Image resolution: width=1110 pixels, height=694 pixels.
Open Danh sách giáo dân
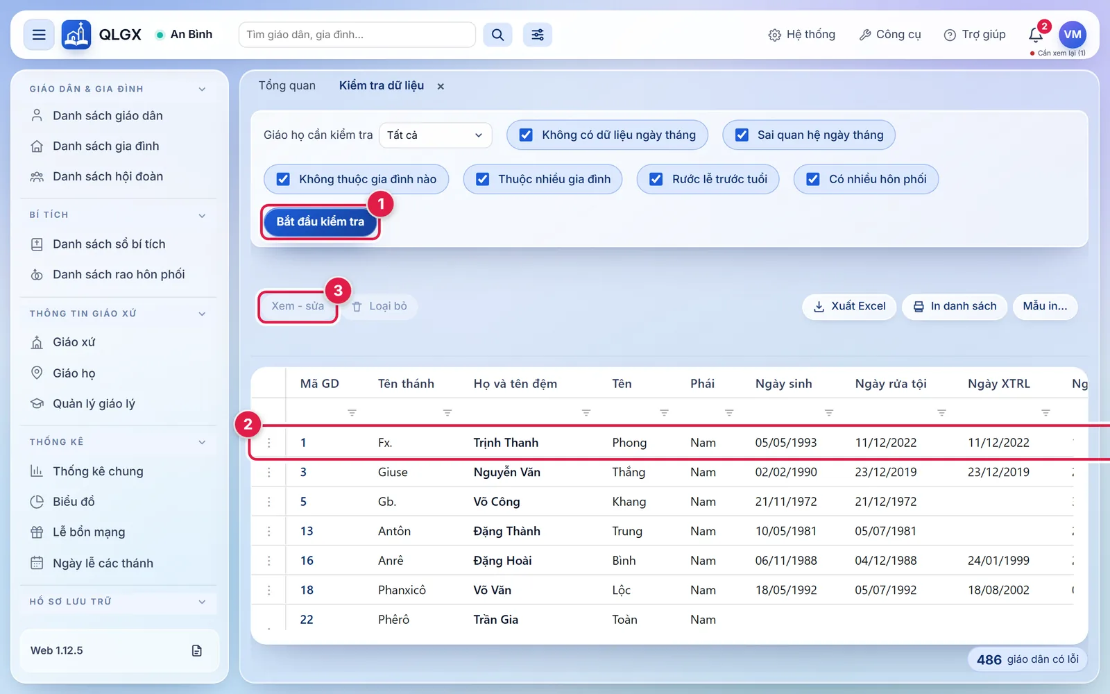108,116
